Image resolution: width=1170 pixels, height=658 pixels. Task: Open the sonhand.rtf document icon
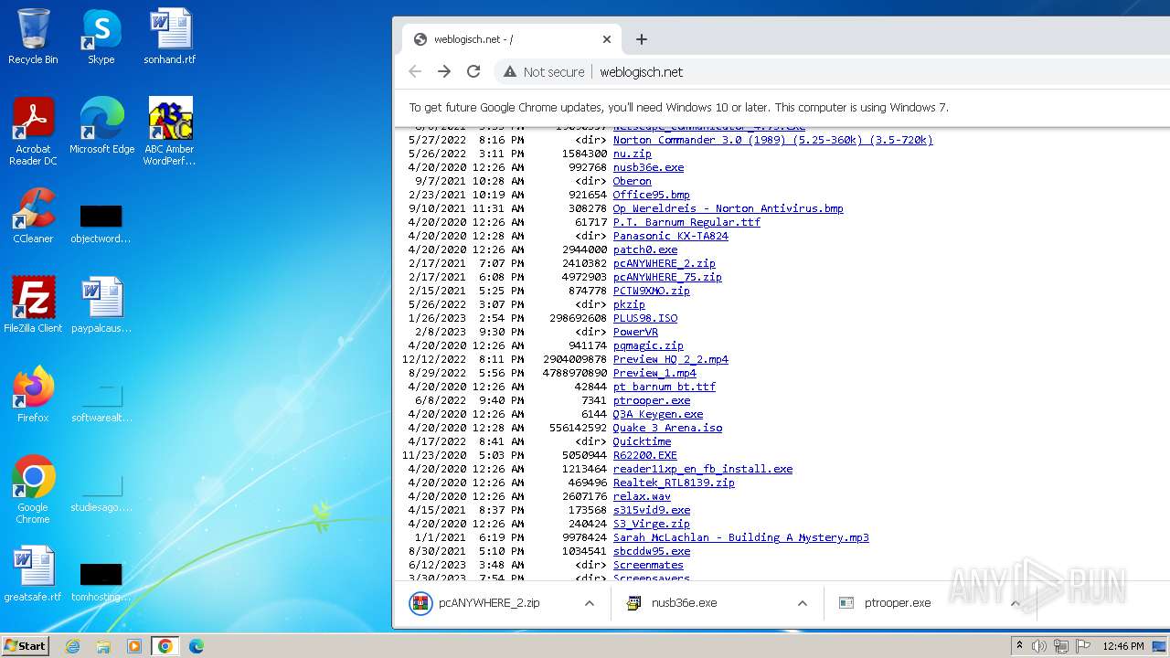click(x=170, y=37)
